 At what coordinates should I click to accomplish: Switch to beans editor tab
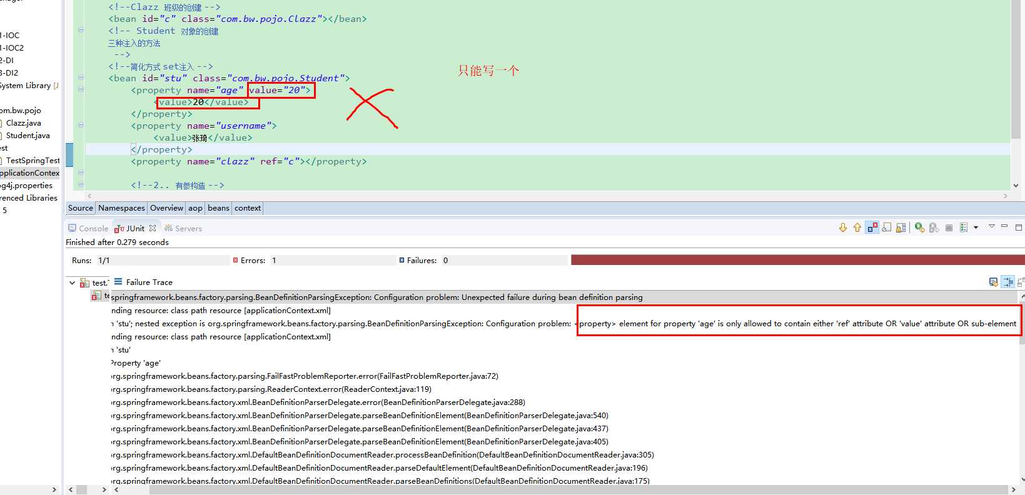point(218,208)
